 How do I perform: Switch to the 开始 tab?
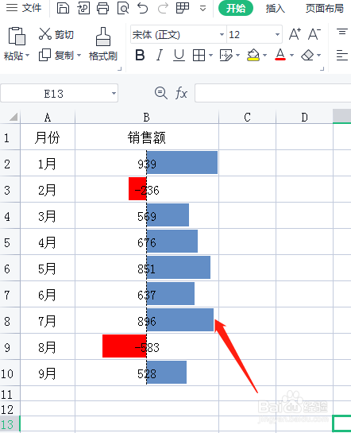click(x=235, y=8)
